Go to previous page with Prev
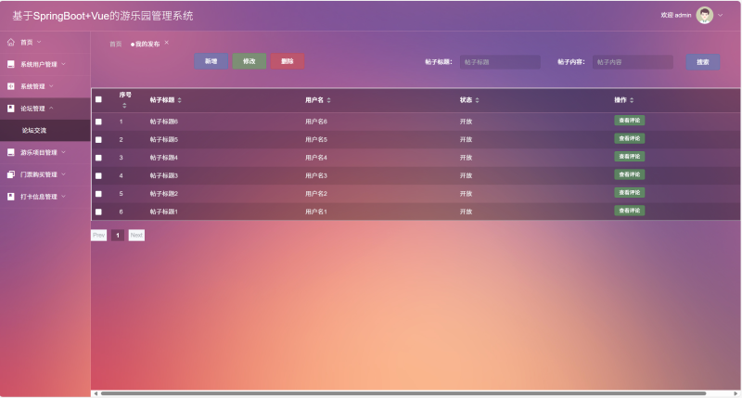 [98, 236]
